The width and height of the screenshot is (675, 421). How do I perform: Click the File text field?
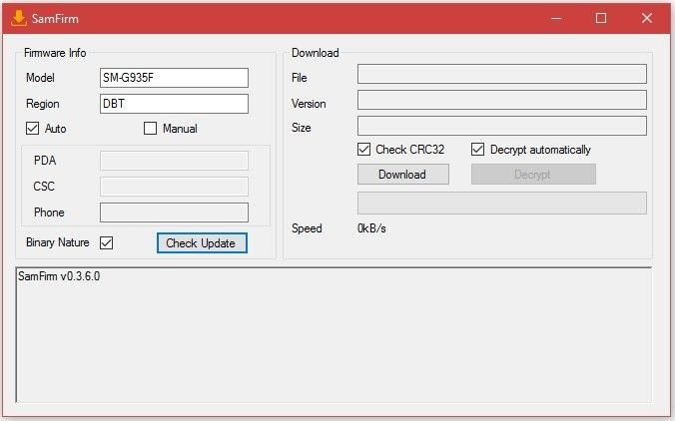coord(502,74)
